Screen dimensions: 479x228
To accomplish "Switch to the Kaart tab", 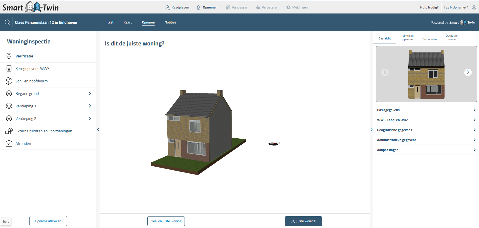I will click(128, 22).
